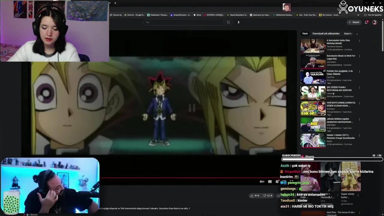Open Tüm Yer İşaretleri bookmarks folder
The height and width of the screenshot is (216, 384).
(373, 15)
